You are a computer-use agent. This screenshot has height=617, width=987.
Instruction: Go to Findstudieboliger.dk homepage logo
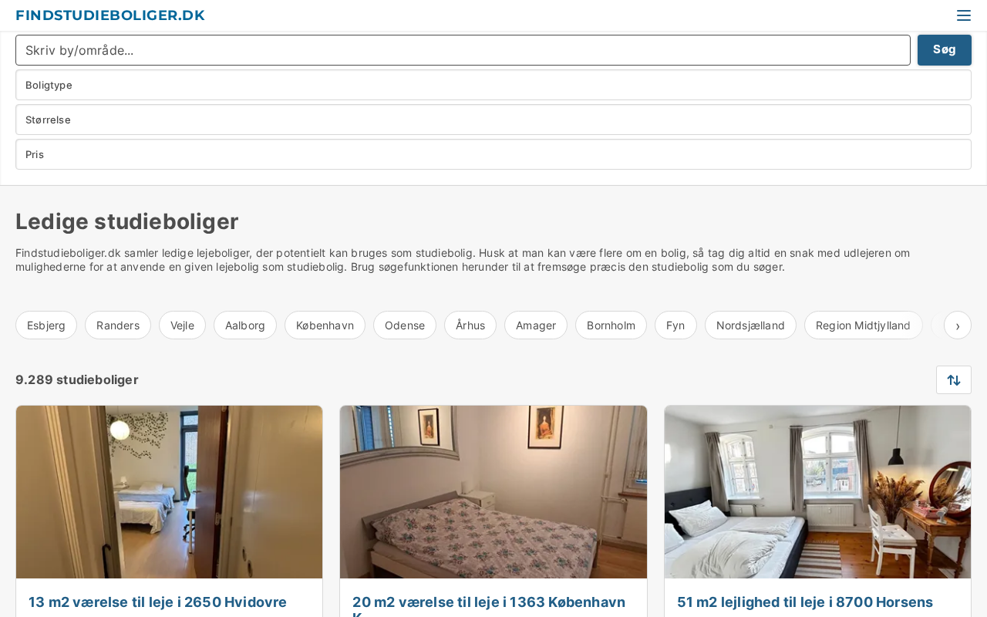[110, 15]
